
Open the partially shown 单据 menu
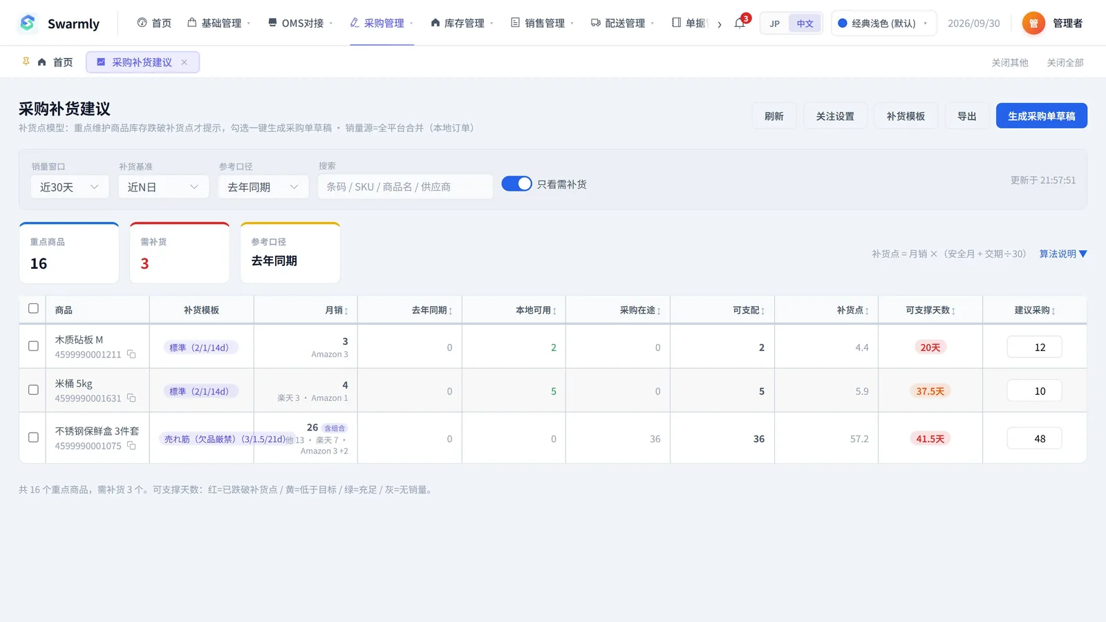click(690, 23)
